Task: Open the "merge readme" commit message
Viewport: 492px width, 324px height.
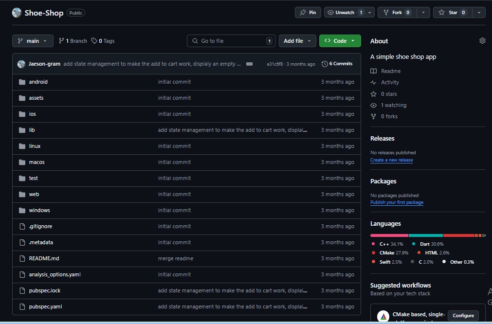Action: (176, 258)
